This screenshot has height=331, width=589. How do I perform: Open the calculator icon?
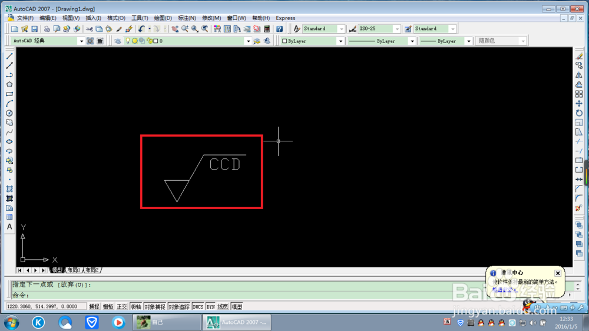(x=267, y=29)
